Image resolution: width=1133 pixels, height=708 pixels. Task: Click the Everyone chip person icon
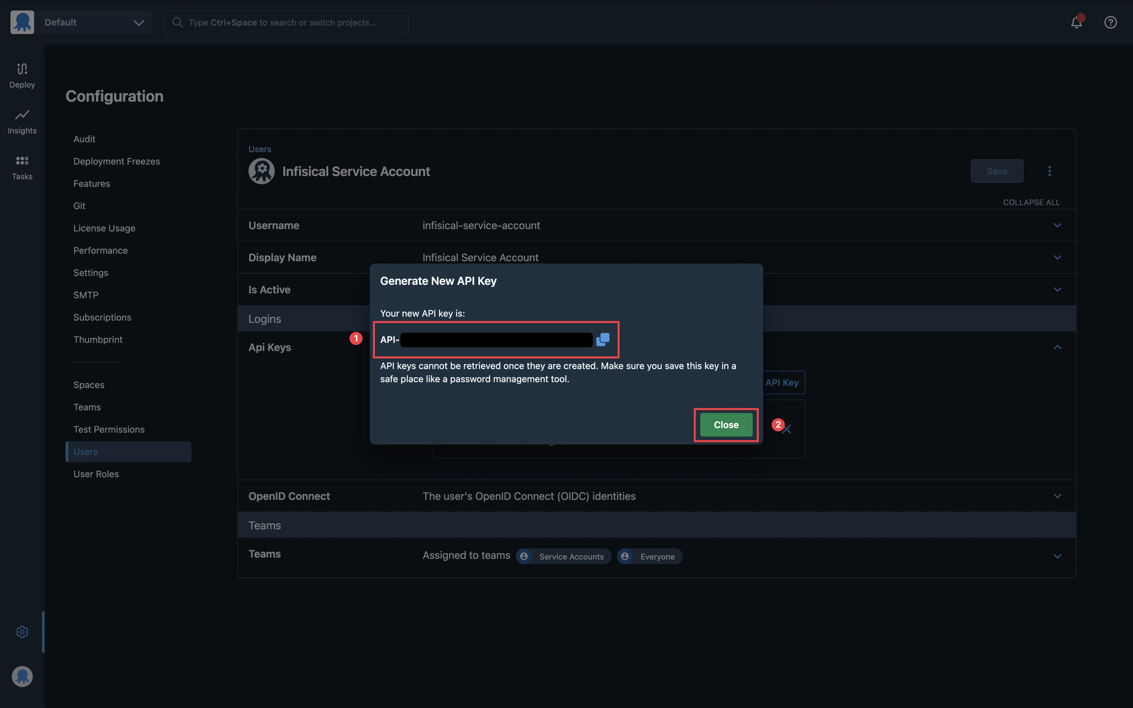pyautogui.click(x=625, y=556)
